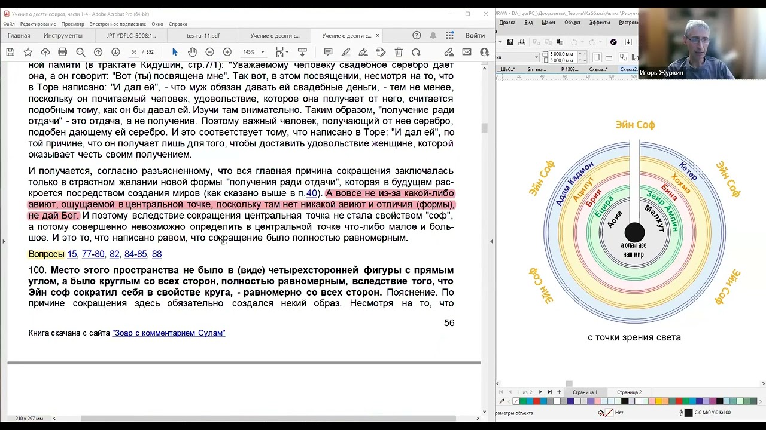Add a new page with the plus in CorelDRAW
Screen dimensions: 766x430
click(x=559, y=392)
